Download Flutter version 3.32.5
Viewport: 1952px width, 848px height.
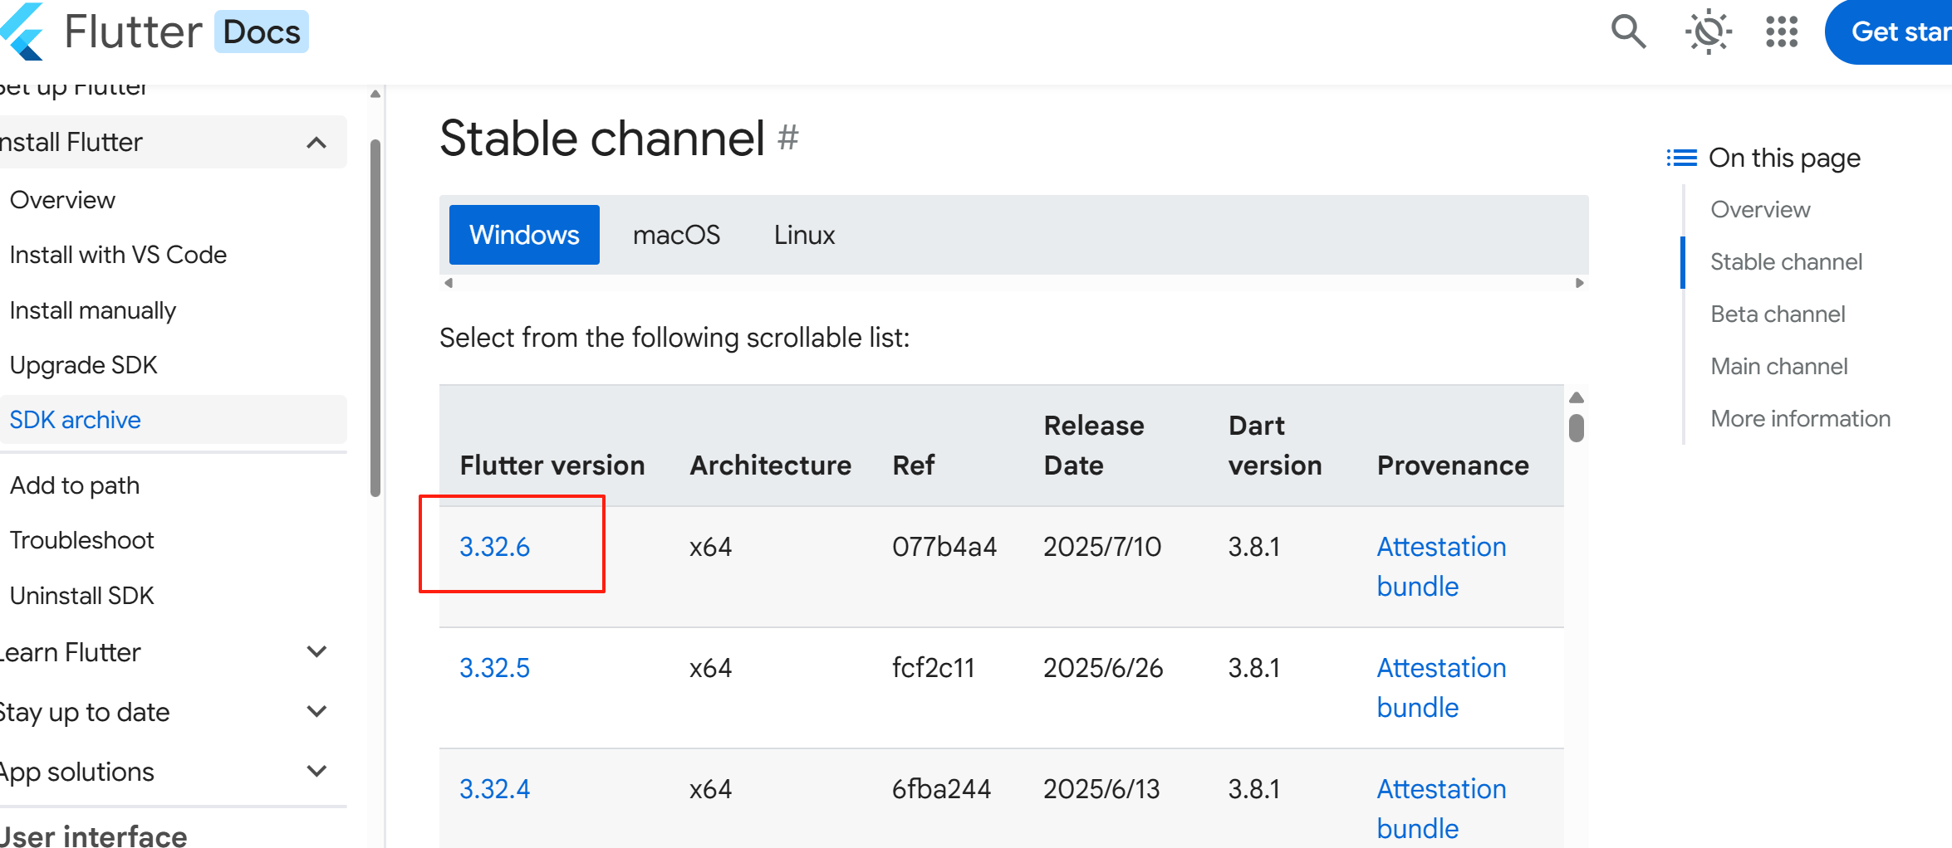[494, 668]
